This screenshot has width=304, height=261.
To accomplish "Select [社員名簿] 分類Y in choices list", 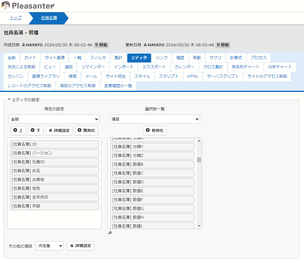I will click(x=152, y=147).
